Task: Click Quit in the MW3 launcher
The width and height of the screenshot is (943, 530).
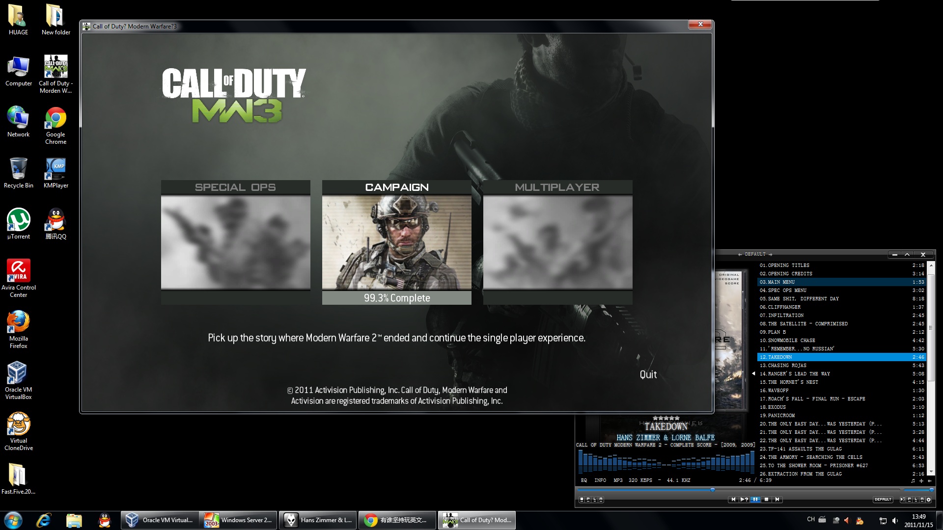Action: coord(648,374)
